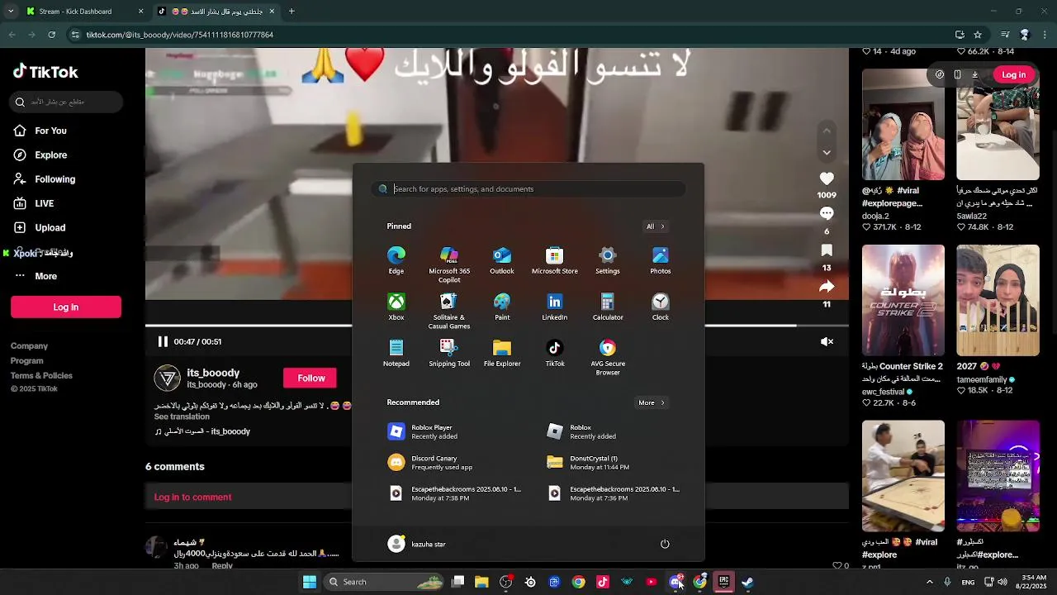Viewport: 1057px width, 595px height.
Task: Launch the Xbox app
Action: [396, 307]
